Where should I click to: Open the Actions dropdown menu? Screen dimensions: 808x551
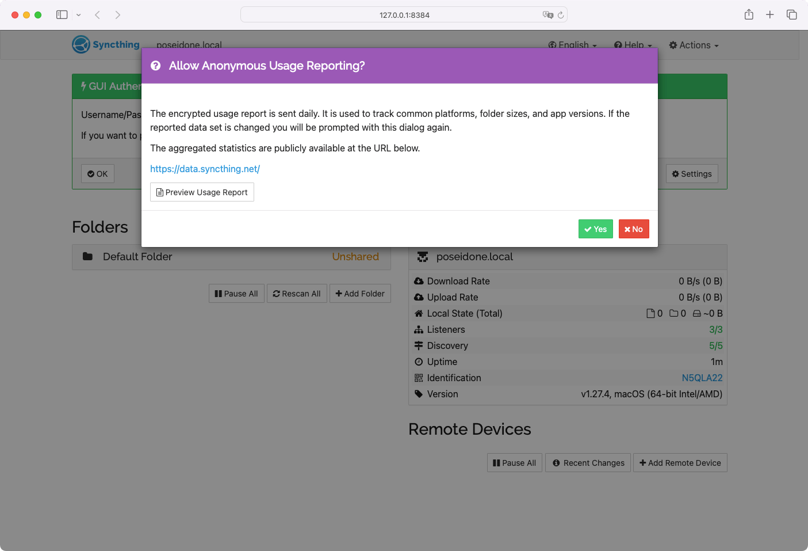click(694, 45)
